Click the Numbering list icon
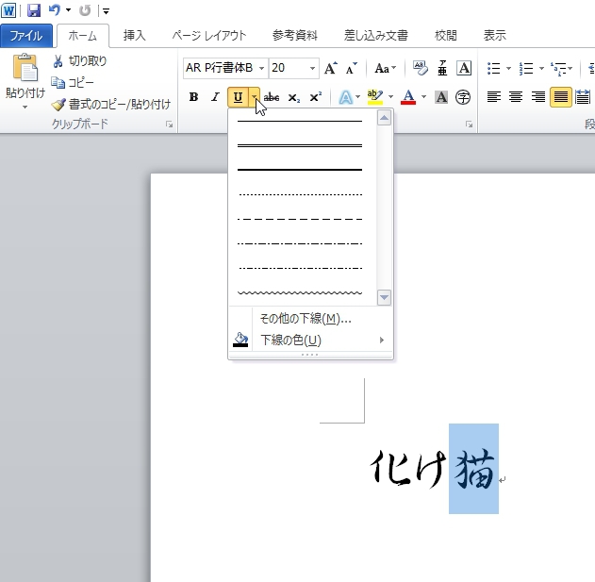This screenshot has width=595, height=582. tap(526, 68)
